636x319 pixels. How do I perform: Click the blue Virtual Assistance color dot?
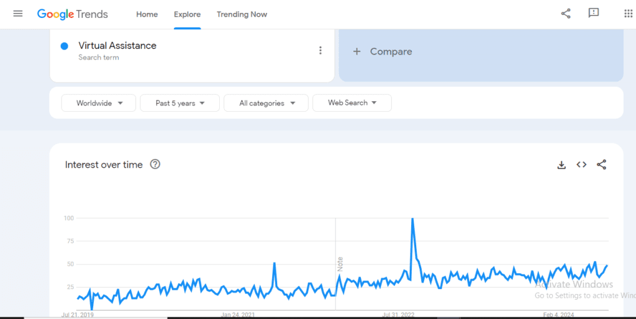tap(65, 46)
